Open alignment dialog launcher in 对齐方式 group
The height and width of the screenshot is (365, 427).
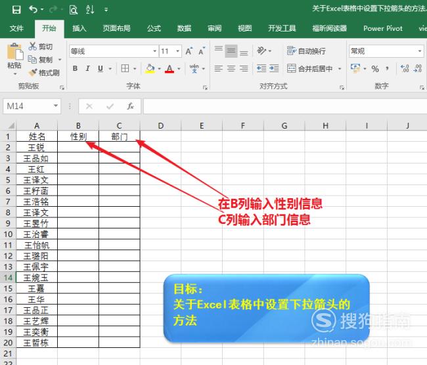[342, 88]
